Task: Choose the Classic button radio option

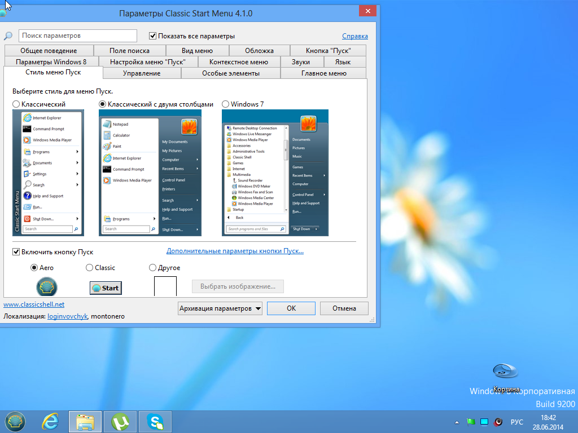Action: tap(90, 268)
